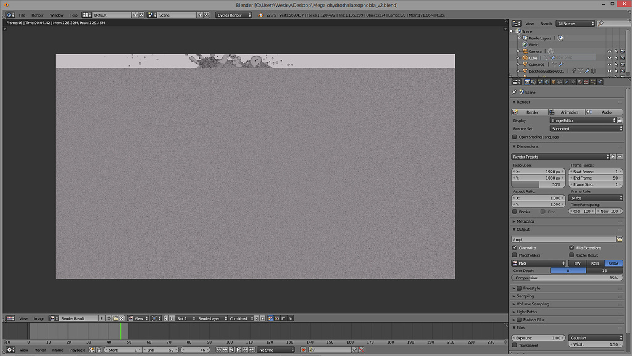Open the Image menu in image editor
632x356 pixels.
pos(39,318)
